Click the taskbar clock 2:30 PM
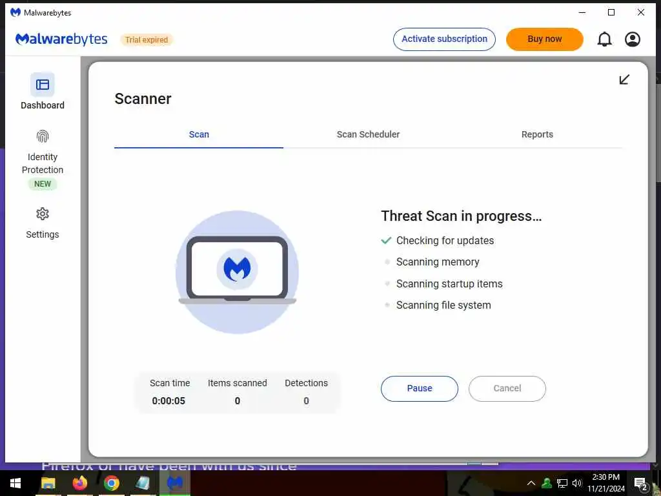Image resolution: width=661 pixels, height=496 pixels. tap(605, 477)
